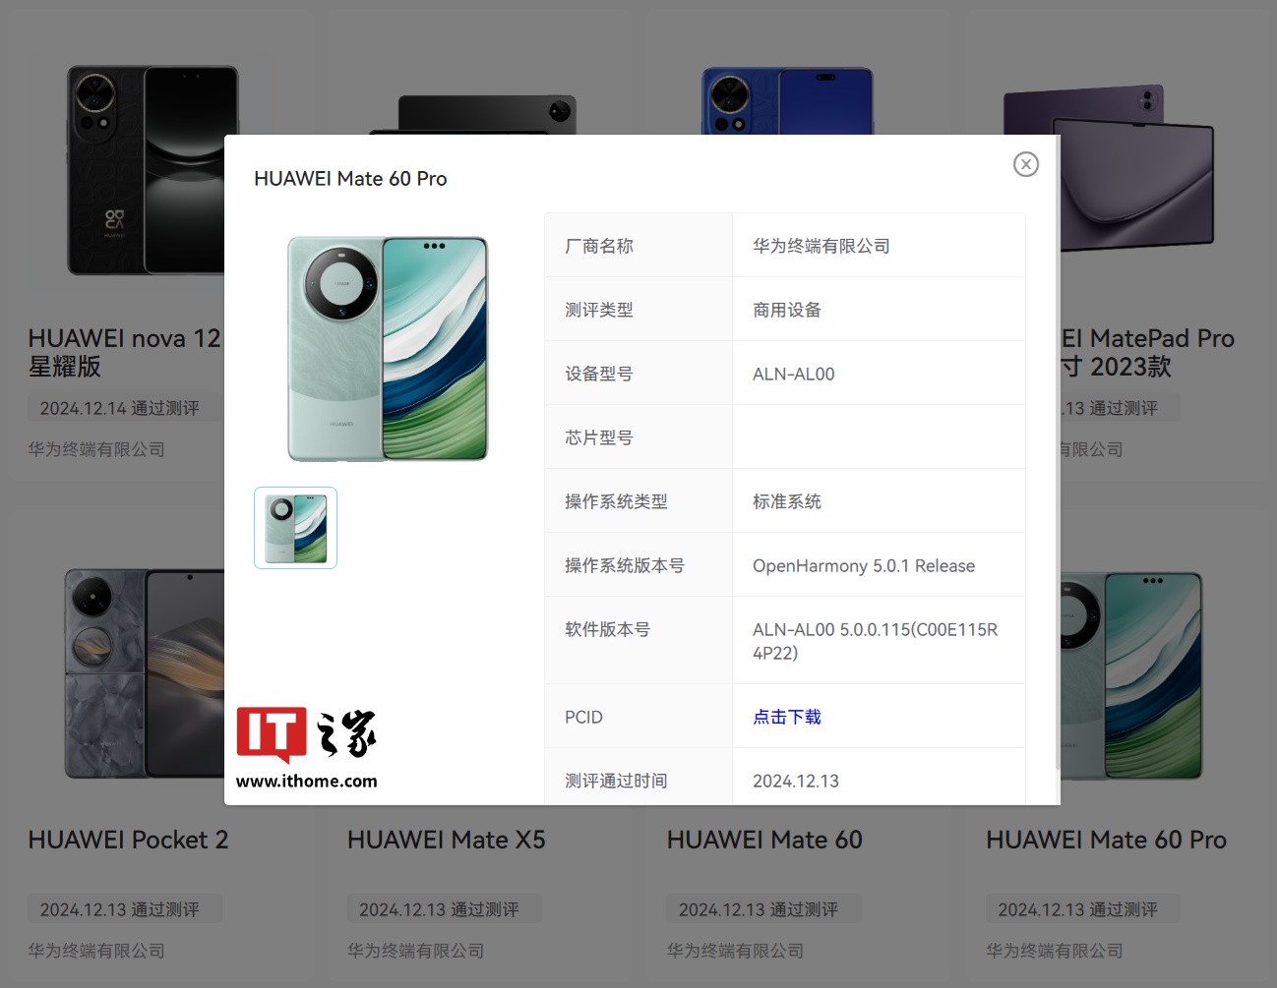Click the blue phone image at top
Screen dimensions: 1277x988
(786, 100)
